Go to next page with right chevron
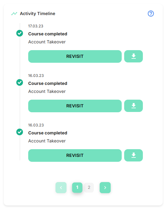168x211 pixels. click(105, 188)
